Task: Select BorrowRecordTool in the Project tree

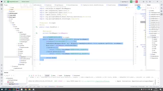Action: pos(25,59)
